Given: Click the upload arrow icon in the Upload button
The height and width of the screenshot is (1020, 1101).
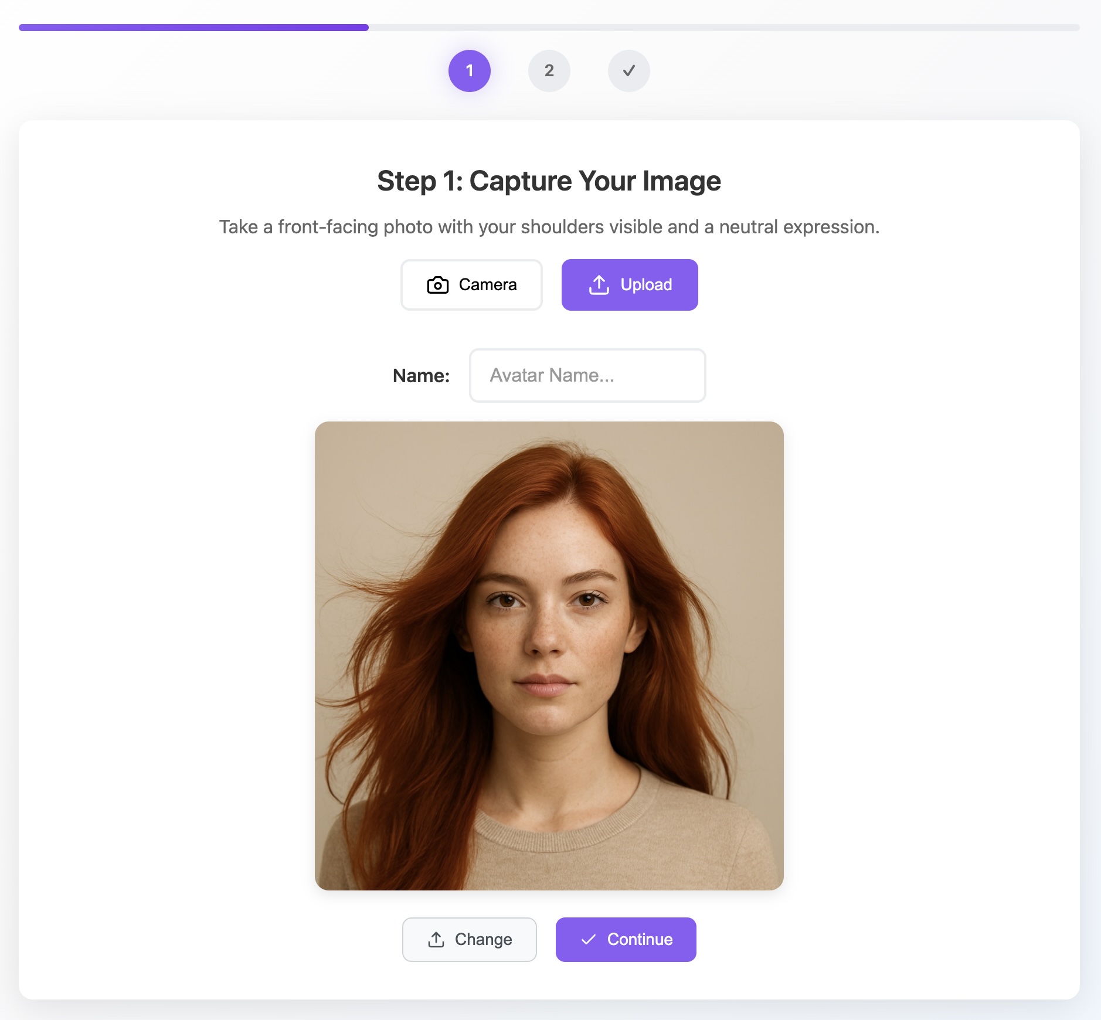Looking at the screenshot, I should pos(599,284).
